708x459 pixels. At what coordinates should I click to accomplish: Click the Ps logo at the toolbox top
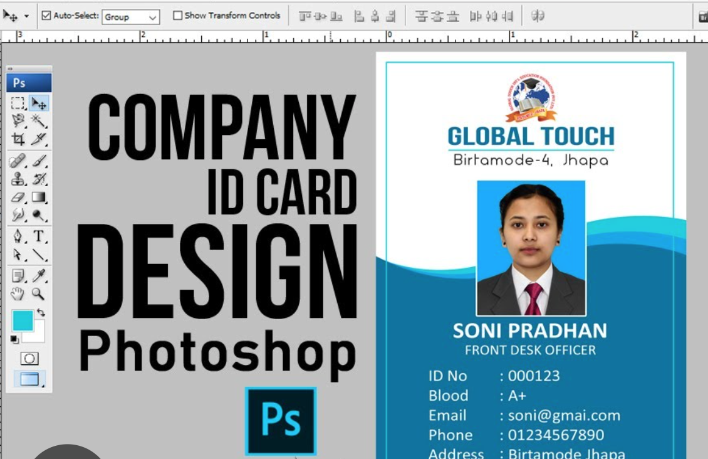29,83
